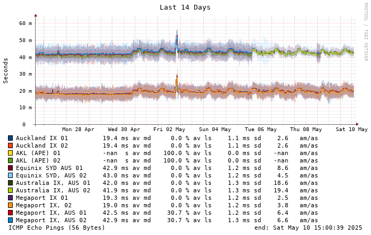
Task: Click the 'Equinix SYD AUS 01' legend label
Action: coord(49,168)
